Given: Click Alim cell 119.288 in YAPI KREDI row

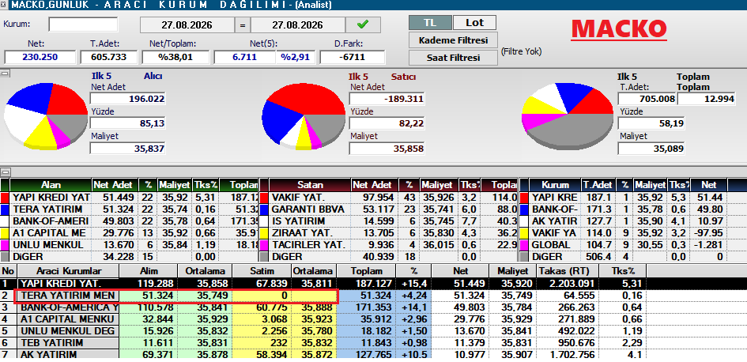Looking at the screenshot, I should 148,283.
